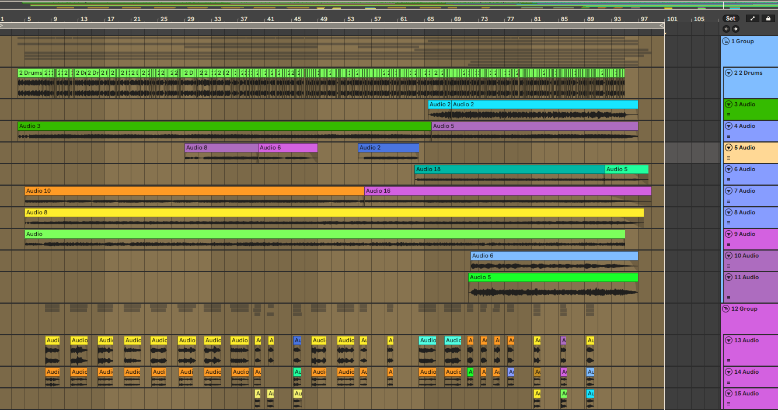Open lane menu icon on 5 Audio track
The image size is (778, 410).
[728, 158]
